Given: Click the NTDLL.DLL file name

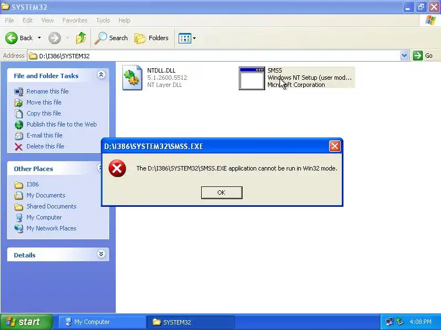Looking at the screenshot, I should point(161,70).
